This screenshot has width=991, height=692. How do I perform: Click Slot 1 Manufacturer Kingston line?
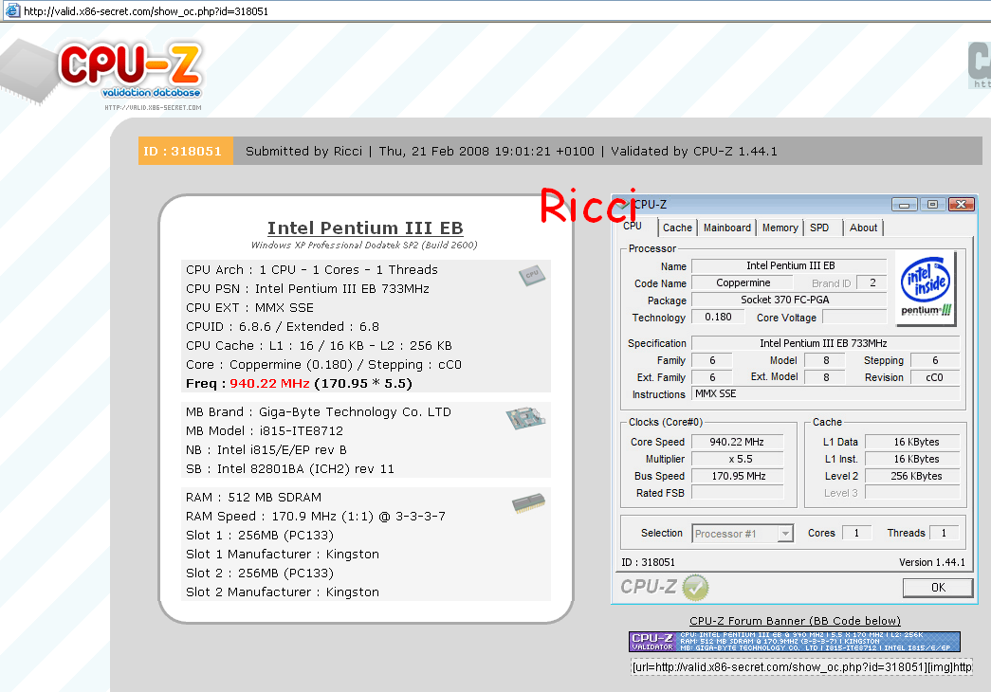click(282, 555)
